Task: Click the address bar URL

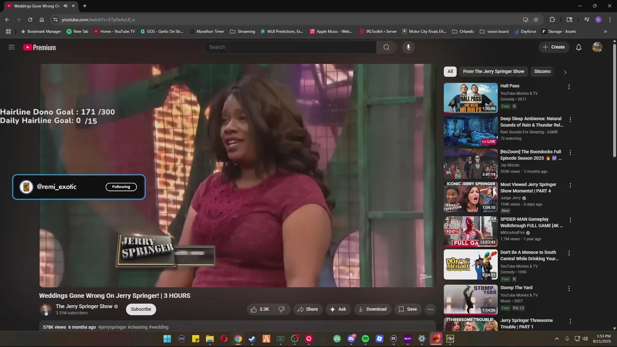Action: [x=98, y=20]
